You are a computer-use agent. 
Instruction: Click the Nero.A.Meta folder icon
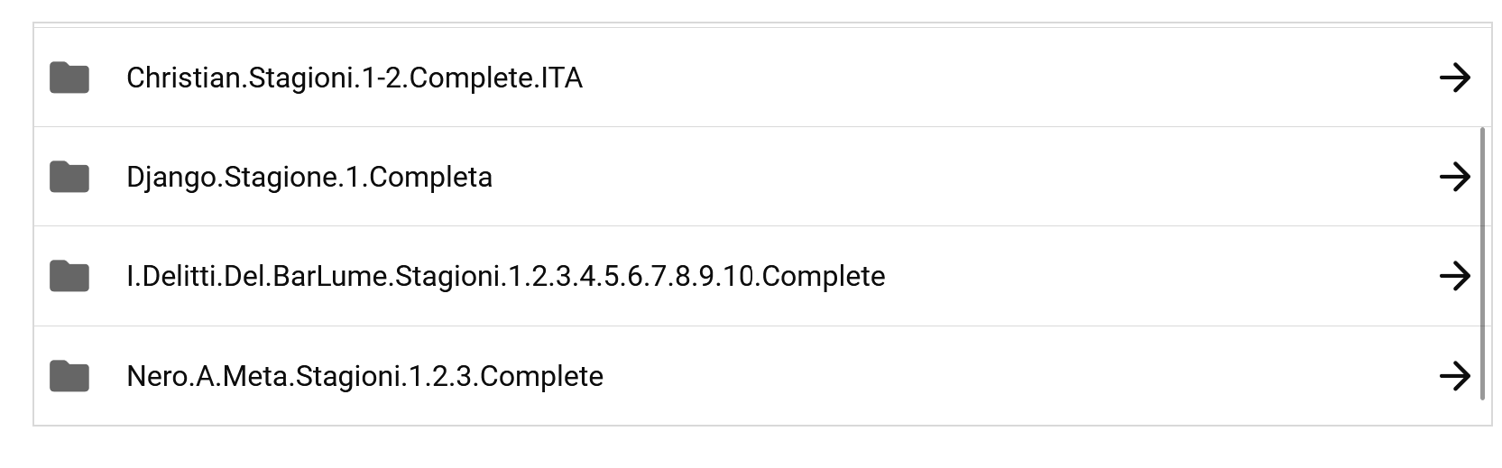[69, 376]
